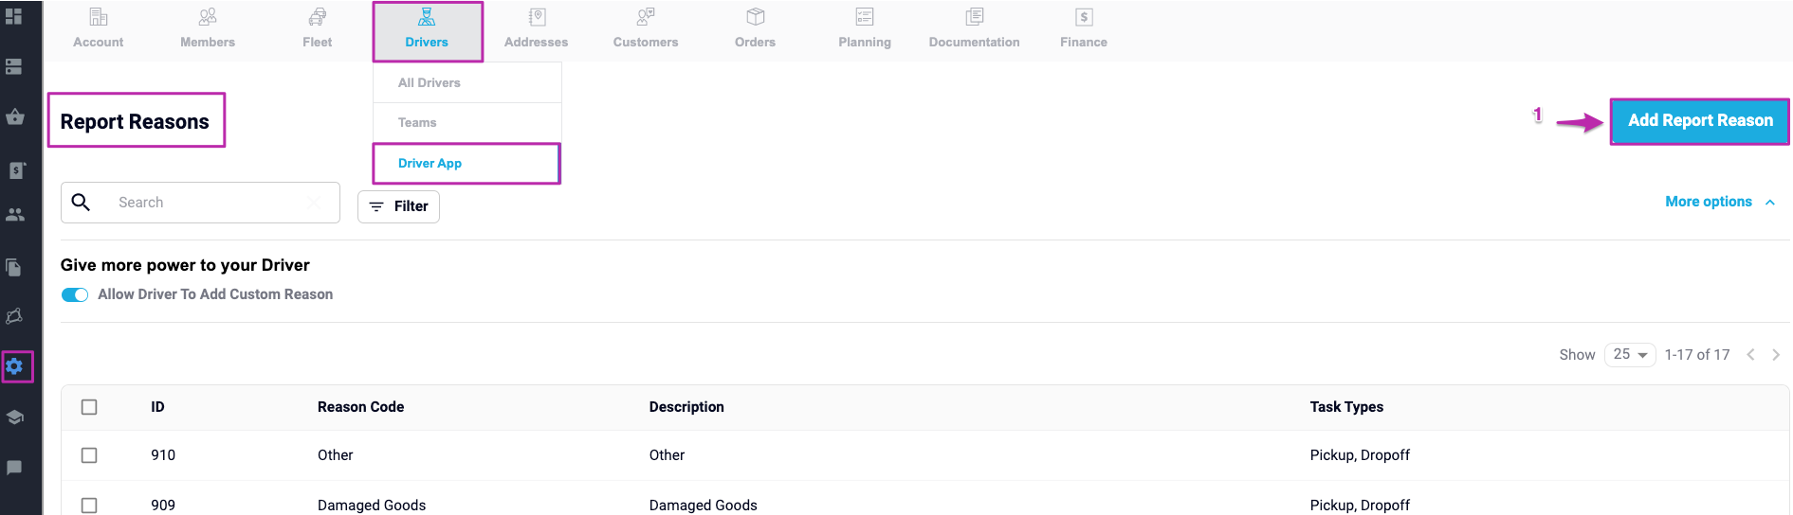Viewport: 1793px width, 515px height.
Task: Open the Filter options
Action: coord(398,206)
